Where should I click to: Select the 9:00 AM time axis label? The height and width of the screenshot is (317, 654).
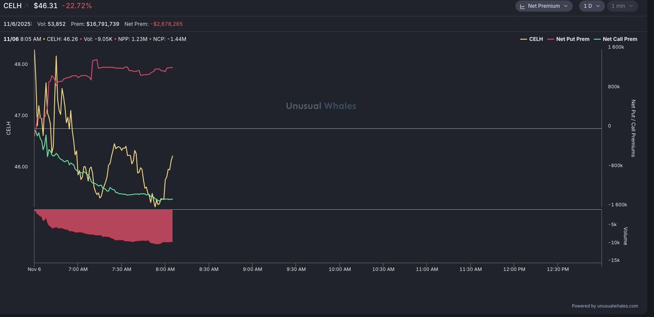pyautogui.click(x=253, y=269)
